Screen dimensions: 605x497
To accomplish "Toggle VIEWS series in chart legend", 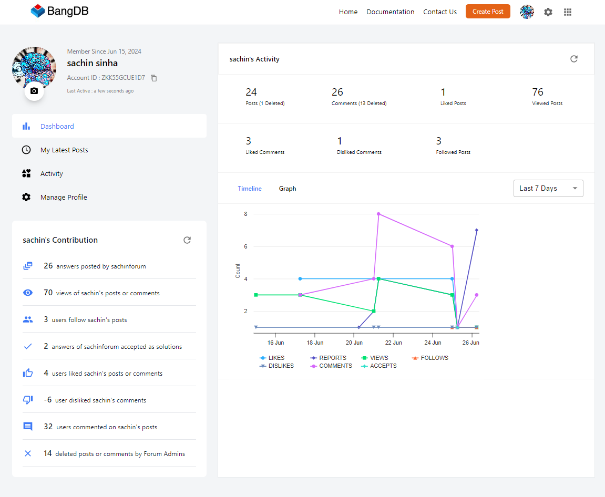I will tap(375, 358).
